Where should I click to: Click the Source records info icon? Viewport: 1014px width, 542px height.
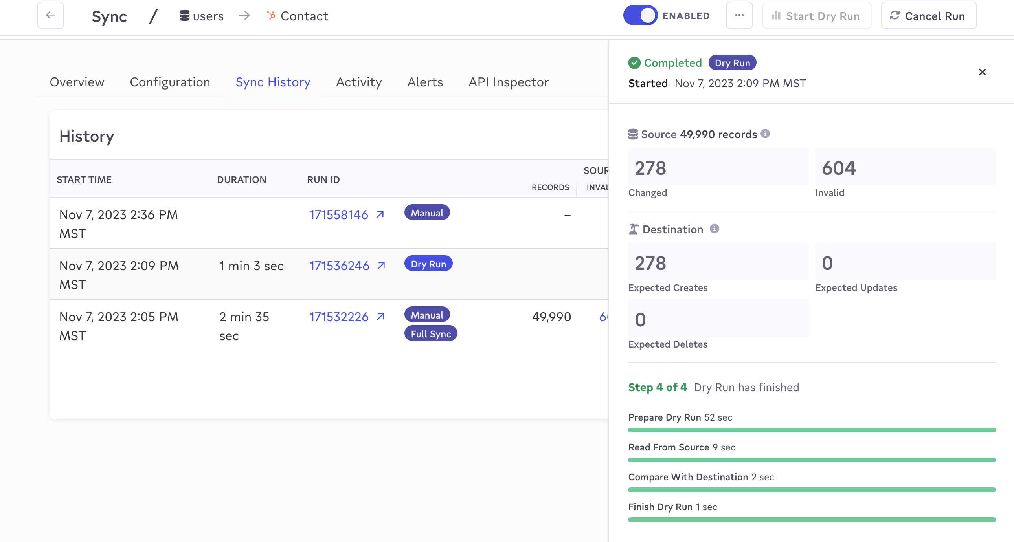click(765, 134)
